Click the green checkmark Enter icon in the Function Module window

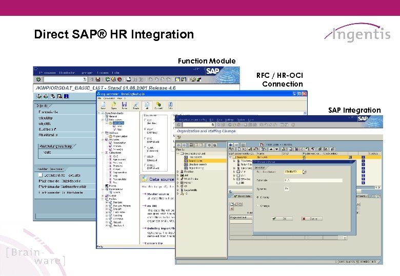38,79
